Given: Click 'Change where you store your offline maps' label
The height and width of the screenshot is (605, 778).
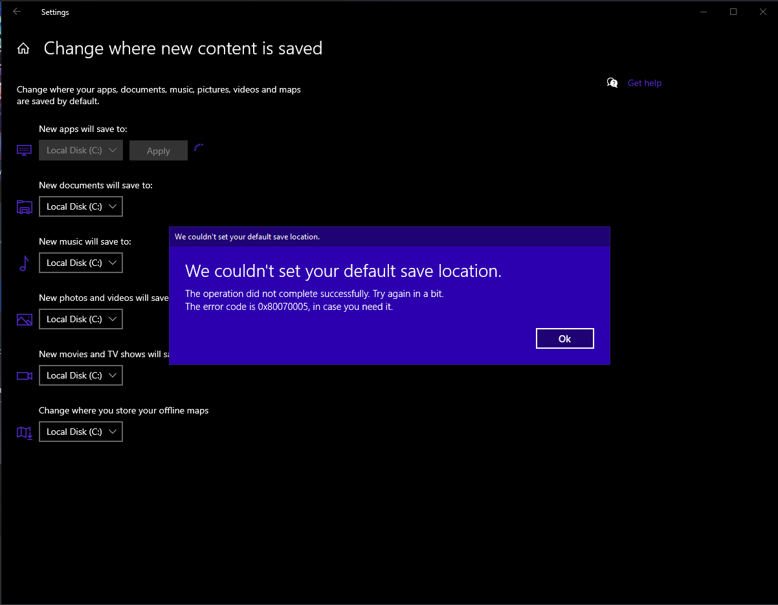Looking at the screenshot, I should (124, 410).
